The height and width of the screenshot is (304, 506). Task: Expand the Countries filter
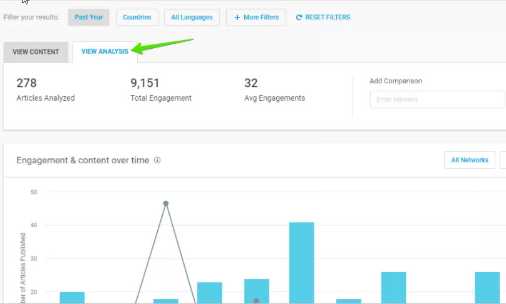tap(137, 18)
